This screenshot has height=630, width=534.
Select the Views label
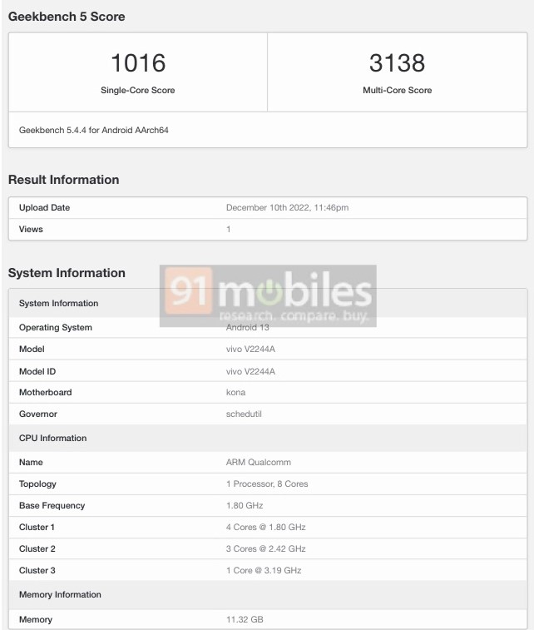tap(31, 229)
